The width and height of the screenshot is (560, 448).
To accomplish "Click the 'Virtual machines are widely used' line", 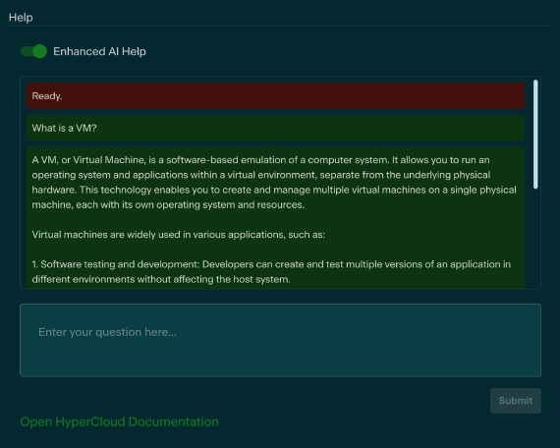I will pos(179,235).
